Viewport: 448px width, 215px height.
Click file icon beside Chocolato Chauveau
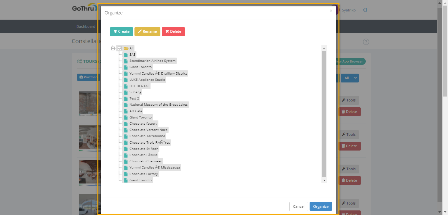(126, 161)
